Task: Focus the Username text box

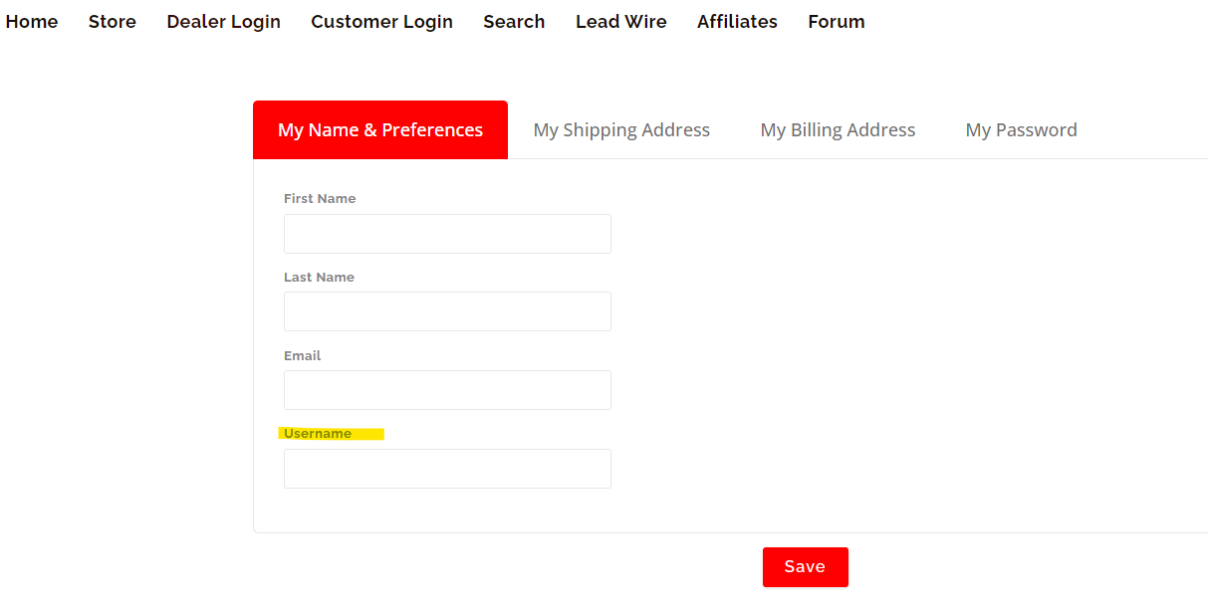Action: (x=447, y=469)
